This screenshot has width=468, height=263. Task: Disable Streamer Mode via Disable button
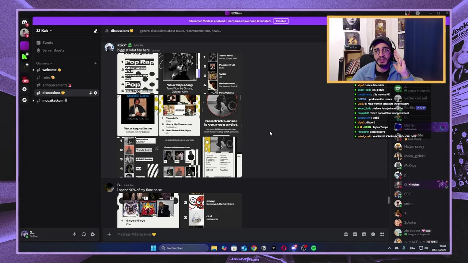click(281, 21)
